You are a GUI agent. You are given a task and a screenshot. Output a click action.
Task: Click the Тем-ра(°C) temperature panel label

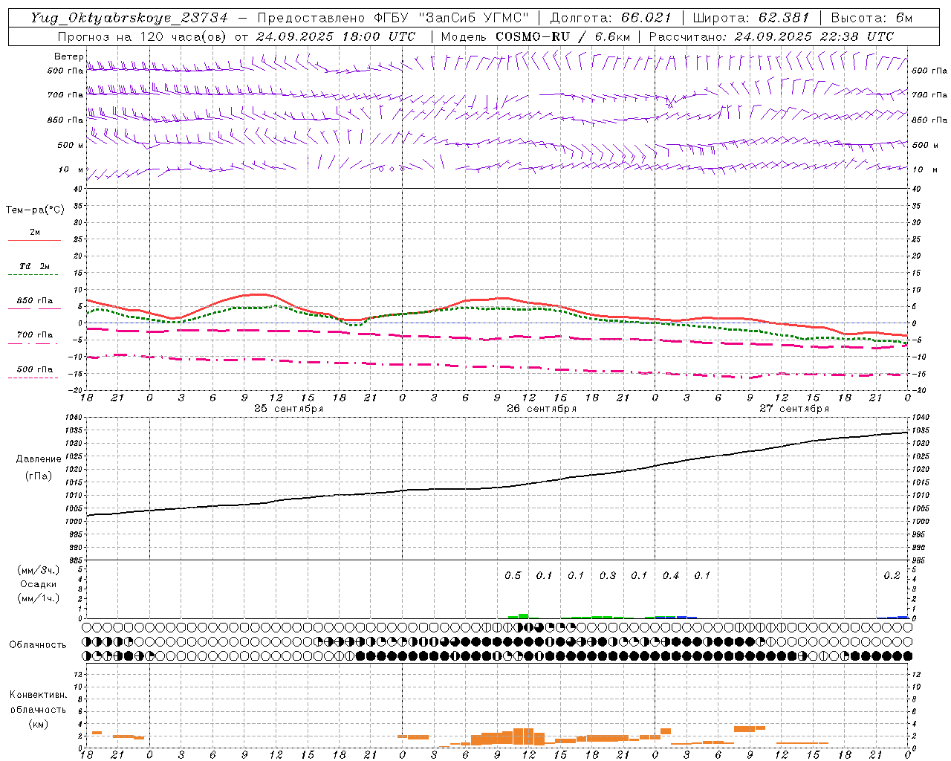coord(35,210)
